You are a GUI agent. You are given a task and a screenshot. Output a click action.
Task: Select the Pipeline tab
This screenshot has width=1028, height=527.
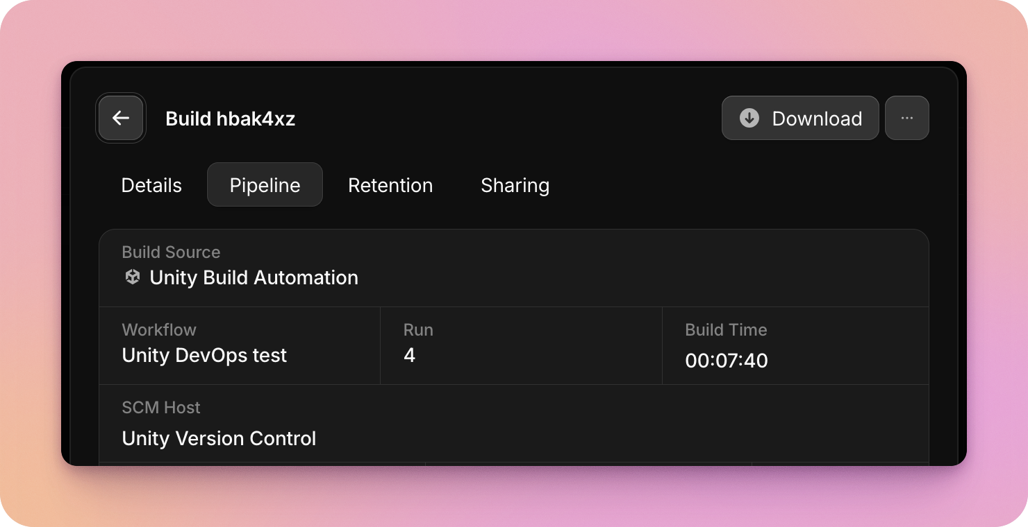[265, 185]
